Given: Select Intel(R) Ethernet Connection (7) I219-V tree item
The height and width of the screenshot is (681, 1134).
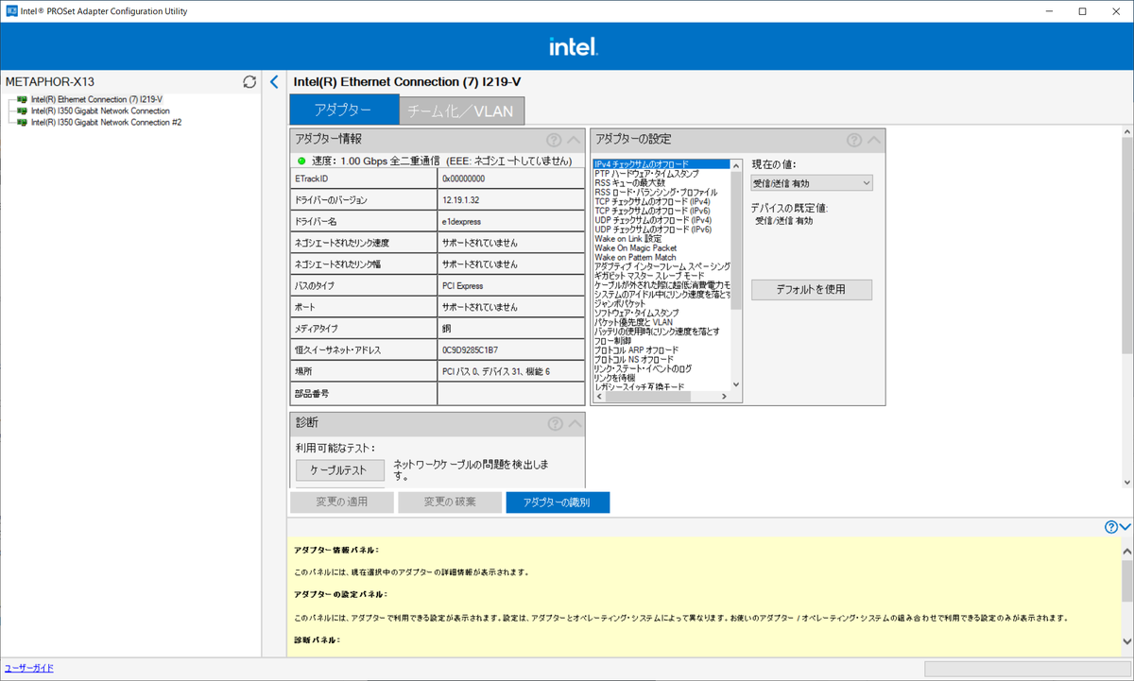Looking at the screenshot, I should pos(96,99).
